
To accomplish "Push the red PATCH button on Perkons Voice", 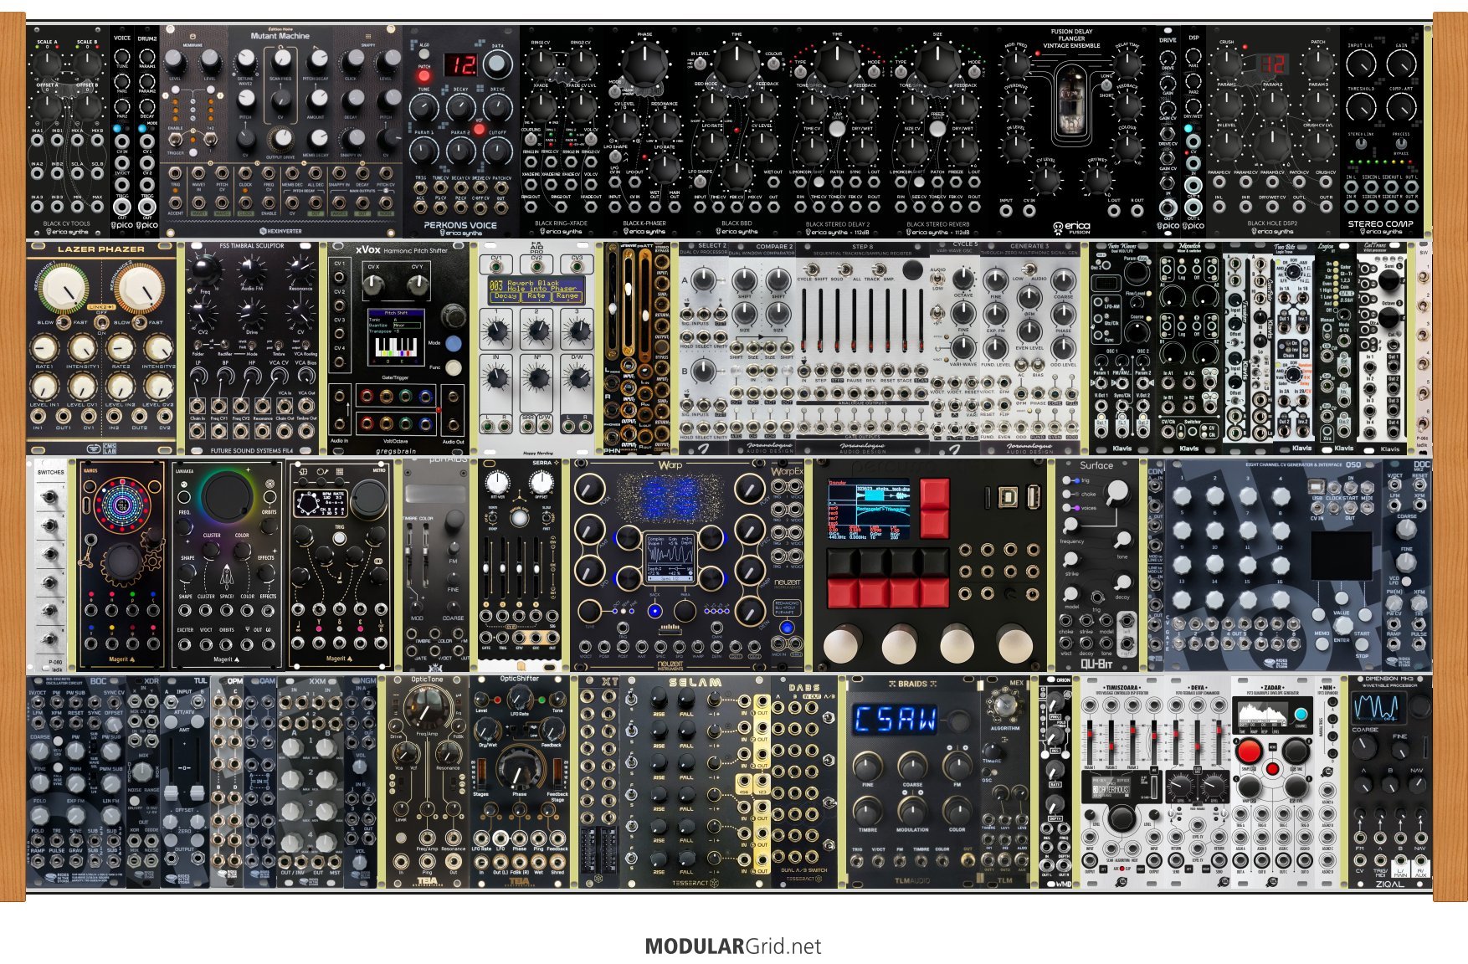I will coord(423,76).
